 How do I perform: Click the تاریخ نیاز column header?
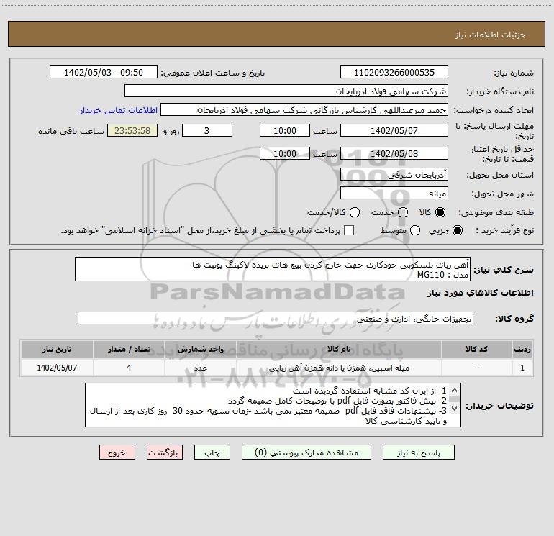57,349
